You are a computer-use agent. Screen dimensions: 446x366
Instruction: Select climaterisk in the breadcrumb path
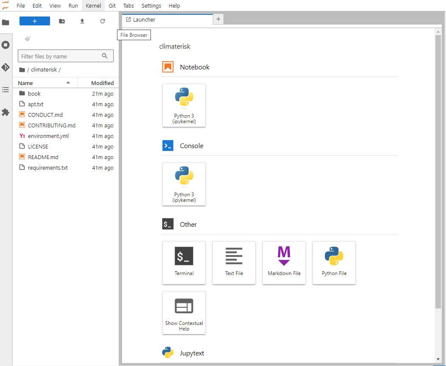point(44,69)
